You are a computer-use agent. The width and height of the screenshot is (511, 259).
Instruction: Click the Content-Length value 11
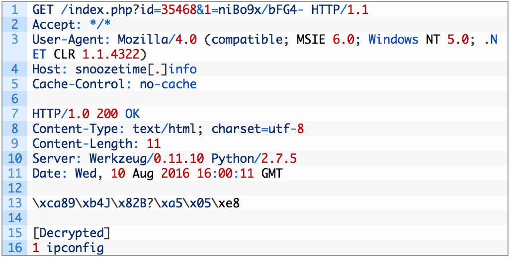click(154, 144)
